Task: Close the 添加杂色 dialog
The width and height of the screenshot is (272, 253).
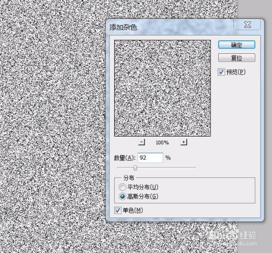Action: [x=248, y=24]
